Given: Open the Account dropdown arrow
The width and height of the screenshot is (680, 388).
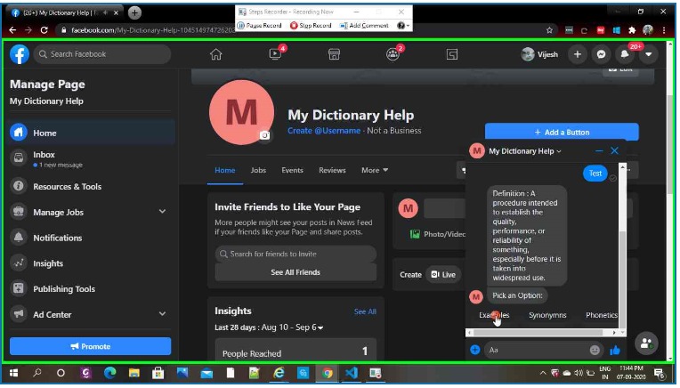Looking at the screenshot, I should pyautogui.click(x=648, y=54).
